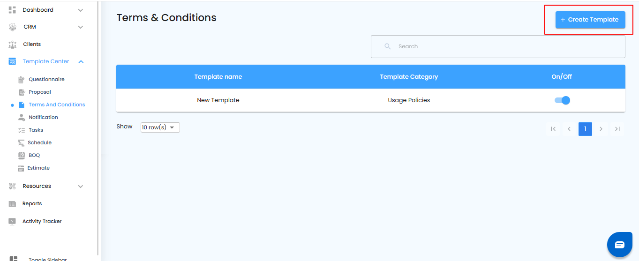
Task: Click the BOQ icon in sidebar
Action: pos(21,155)
